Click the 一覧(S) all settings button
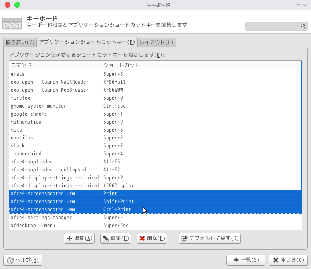311x269 pixels. (x=246, y=260)
